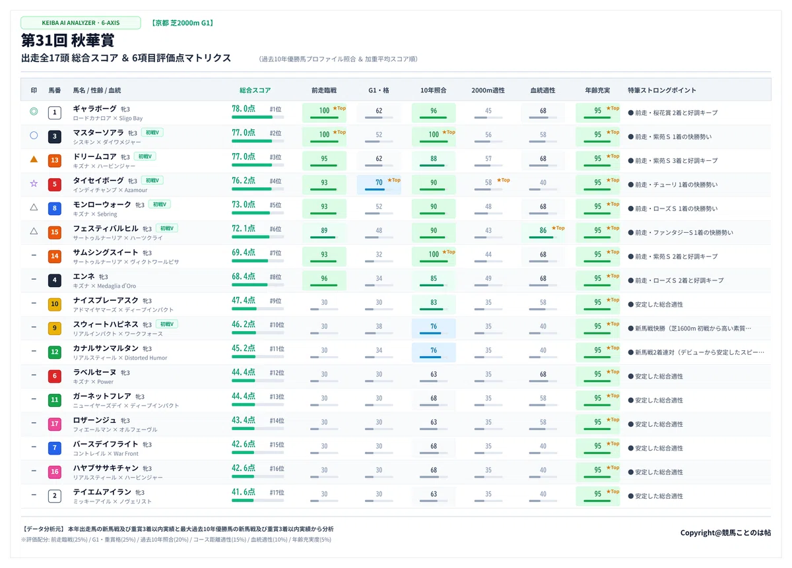The width and height of the screenshot is (792, 568).
Task: Click the 78.0点 score bar for ギャラボーグ
Action: (258, 117)
